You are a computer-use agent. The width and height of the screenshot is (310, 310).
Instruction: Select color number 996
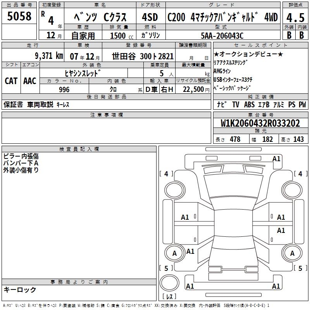click(64, 90)
